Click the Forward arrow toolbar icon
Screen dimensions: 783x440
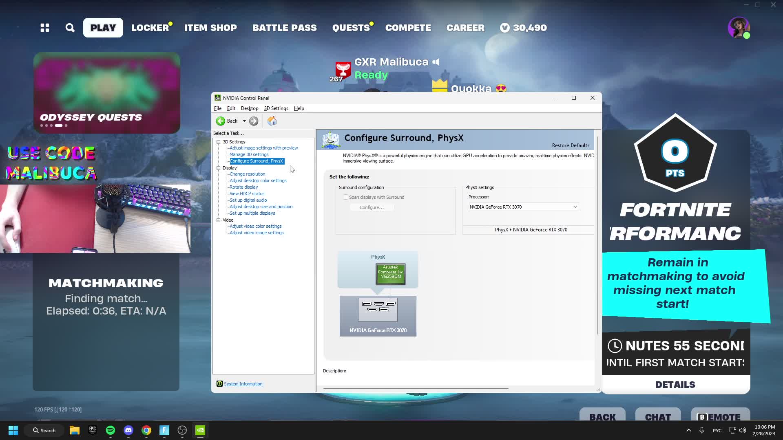coord(254,121)
